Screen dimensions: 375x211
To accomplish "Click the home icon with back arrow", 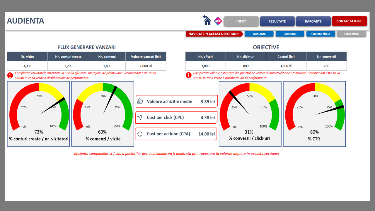I will click(207, 21).
